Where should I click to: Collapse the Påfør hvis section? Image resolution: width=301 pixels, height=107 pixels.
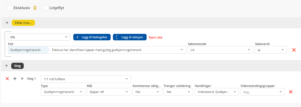click(7, 23)
